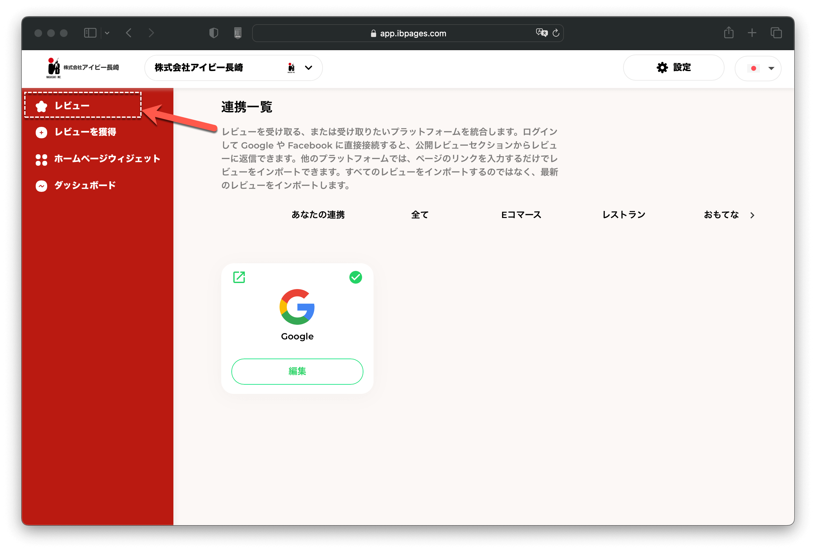Open Safari tab group dropdown arrow
The image size is (816, 552).
(x=107, y=33)
